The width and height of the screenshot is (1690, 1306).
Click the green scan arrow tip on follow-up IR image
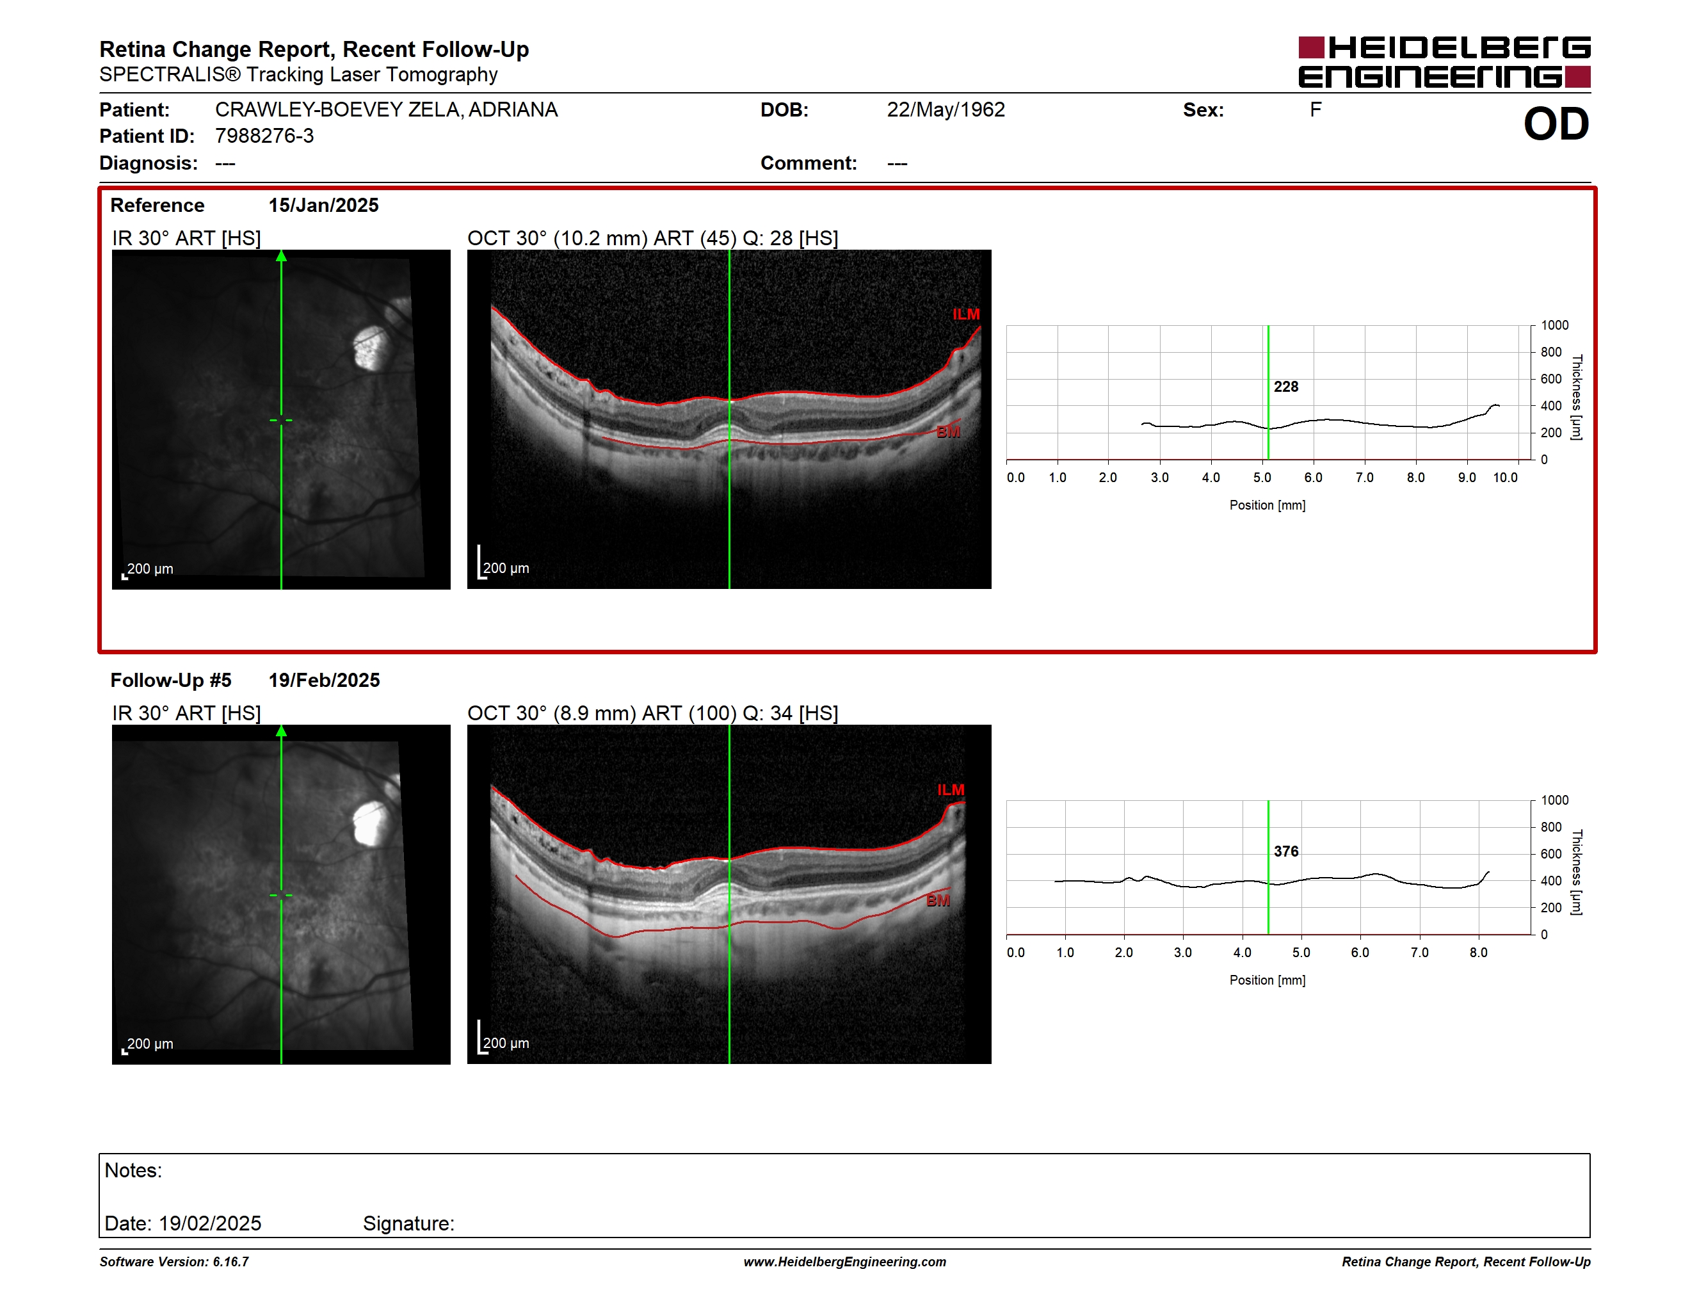(x=282, y=731)
